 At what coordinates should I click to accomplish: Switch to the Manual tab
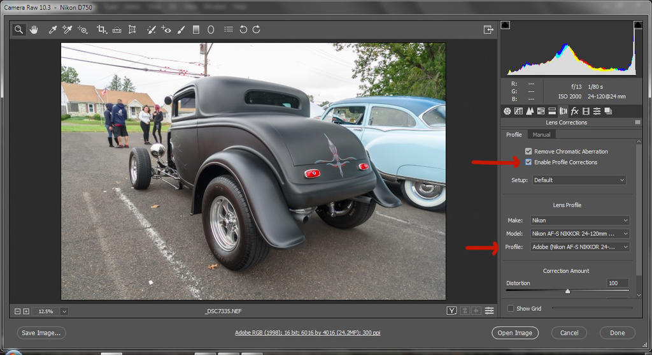(x=541, y=134)
